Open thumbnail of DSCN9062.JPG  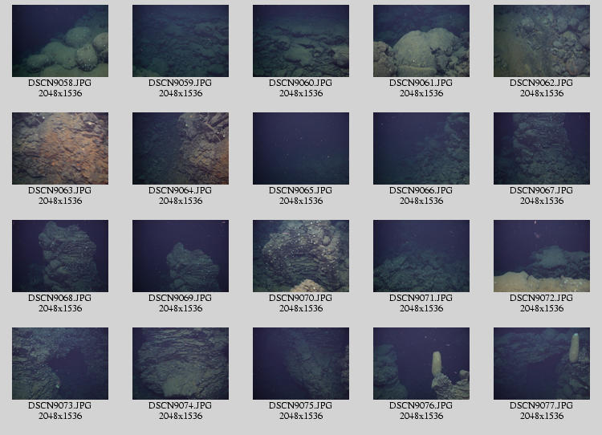542,41
